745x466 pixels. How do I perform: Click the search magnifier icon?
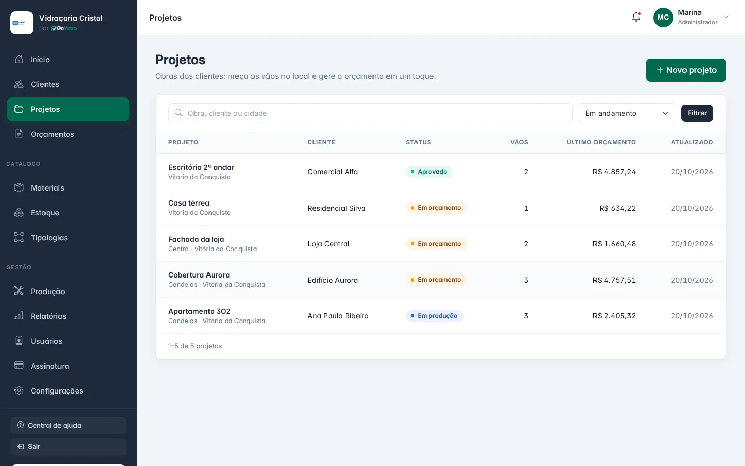click(x=178, y=113)
